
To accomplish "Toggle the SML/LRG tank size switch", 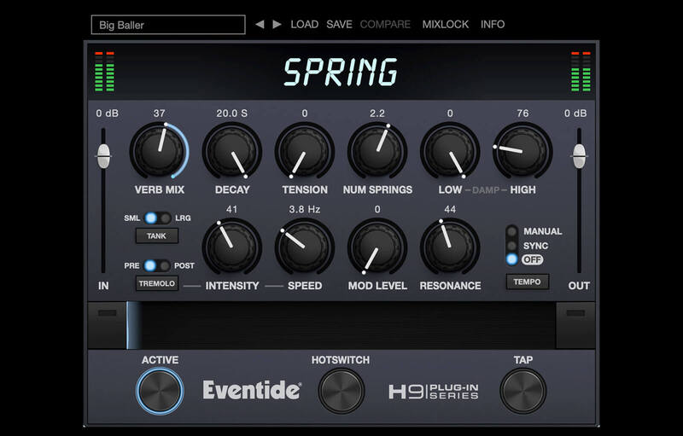I will click(x=158, y=218).
